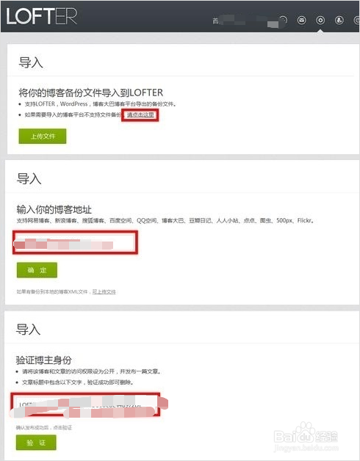Click the partially hidden circular header icon
360x461 pixels.
(x=283, y=20)
